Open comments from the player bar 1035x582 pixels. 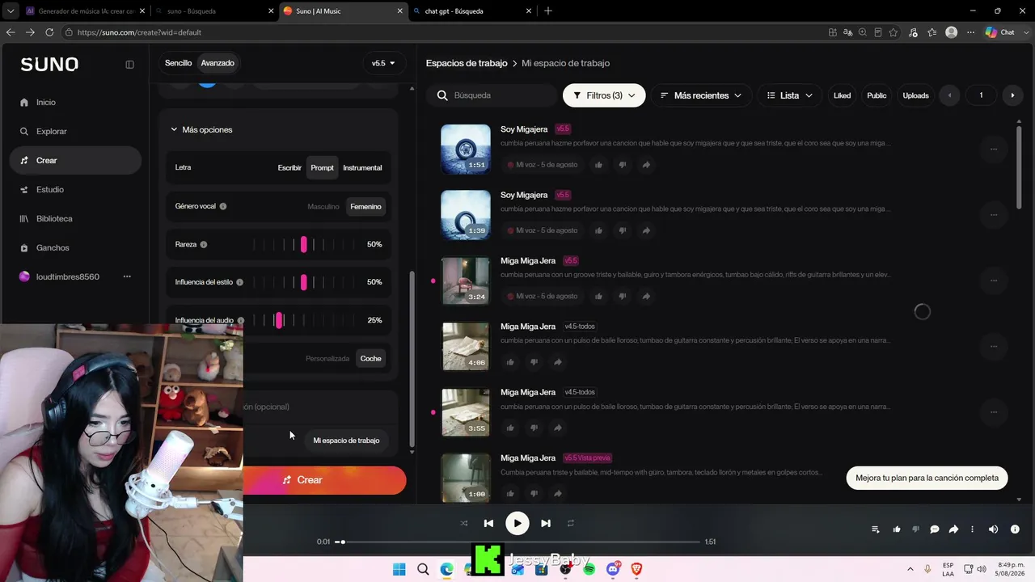tap(935, 529)
